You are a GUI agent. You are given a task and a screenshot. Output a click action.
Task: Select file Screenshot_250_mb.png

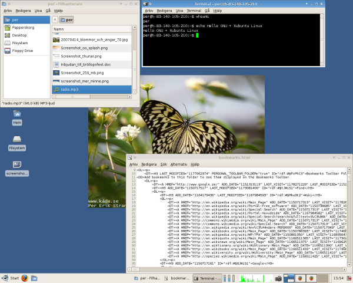(92, 73)
